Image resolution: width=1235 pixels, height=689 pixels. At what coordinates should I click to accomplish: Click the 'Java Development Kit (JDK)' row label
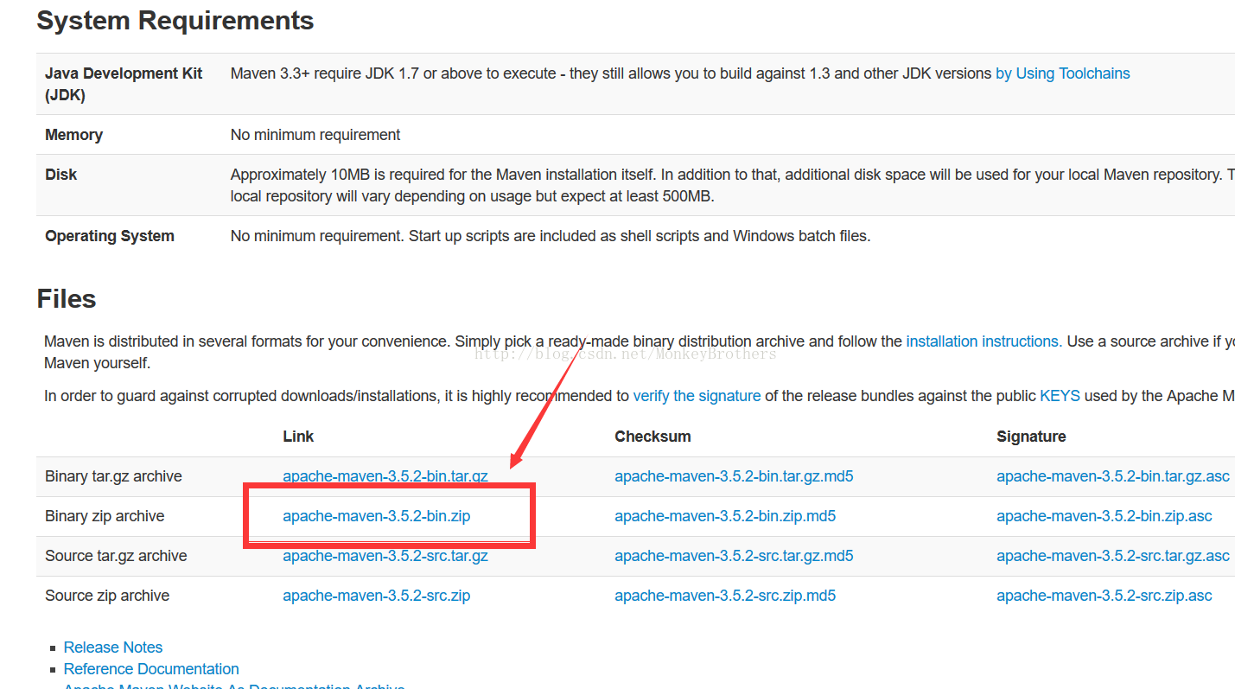124,84
